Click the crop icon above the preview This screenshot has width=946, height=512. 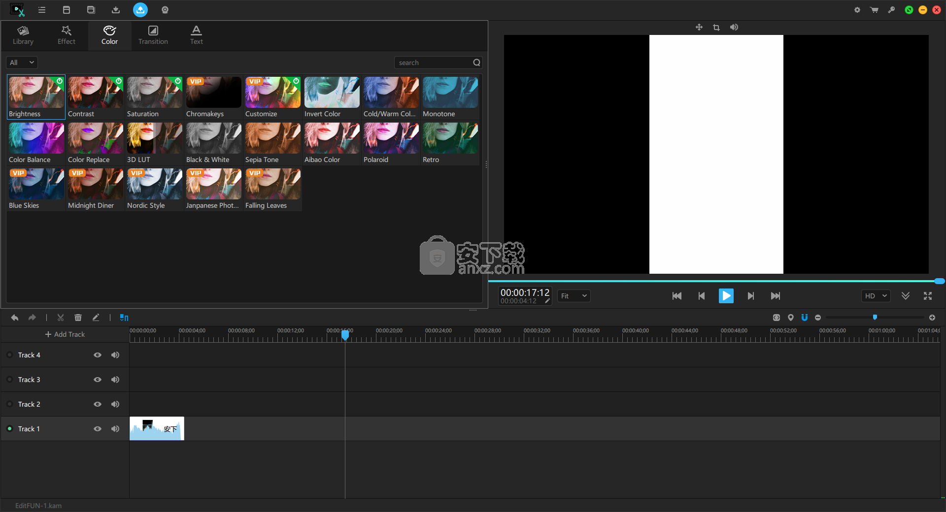pos(716,28)
